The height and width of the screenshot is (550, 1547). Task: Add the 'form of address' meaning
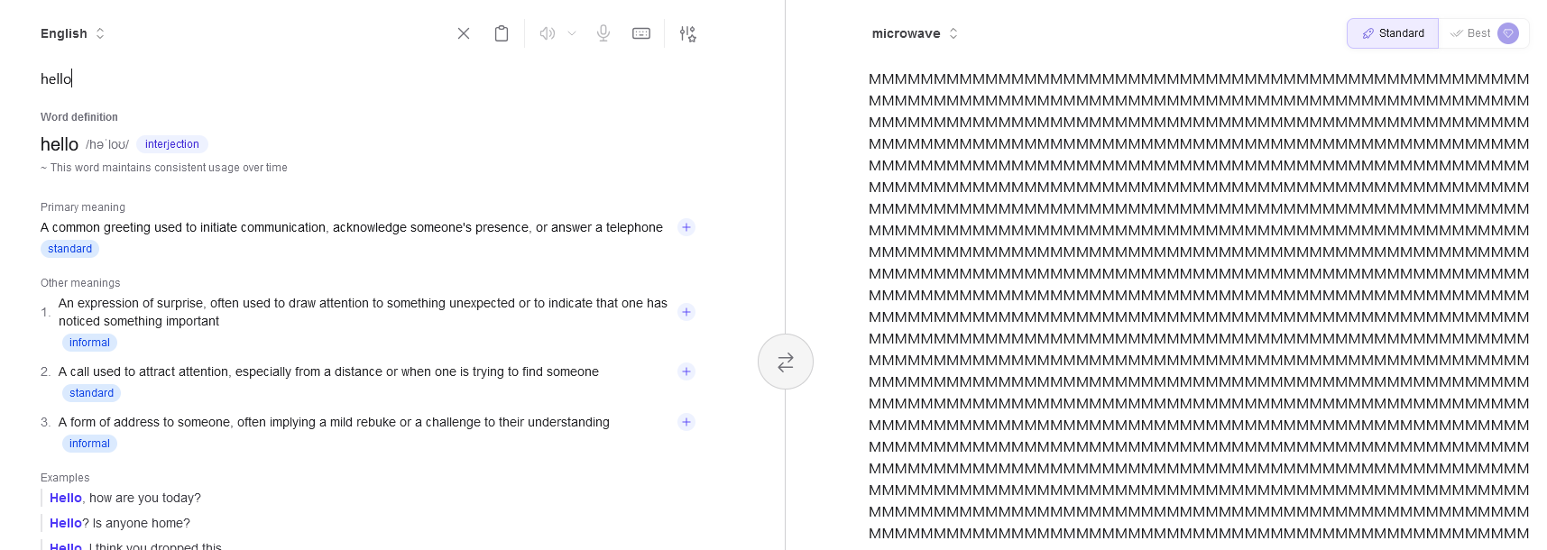686,422
